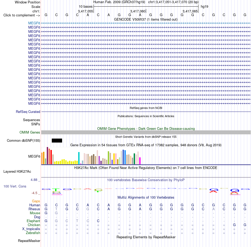Click the 100 Vert. Cons label
The height and width of the screenshot is (247, 251).
15,186
